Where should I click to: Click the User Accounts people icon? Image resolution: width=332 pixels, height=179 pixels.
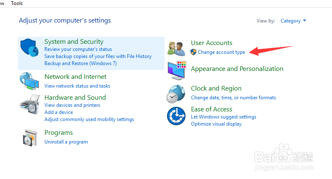176,48
